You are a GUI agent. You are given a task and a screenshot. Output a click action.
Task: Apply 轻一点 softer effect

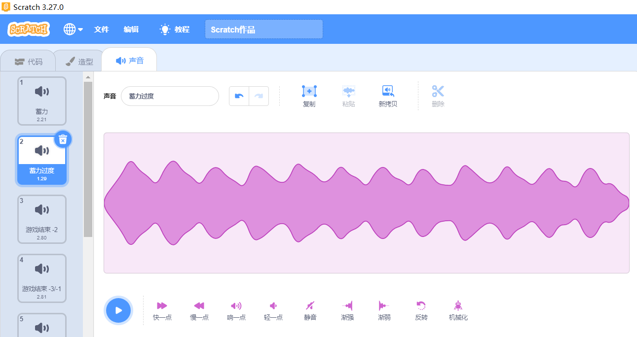coord(273,311)
